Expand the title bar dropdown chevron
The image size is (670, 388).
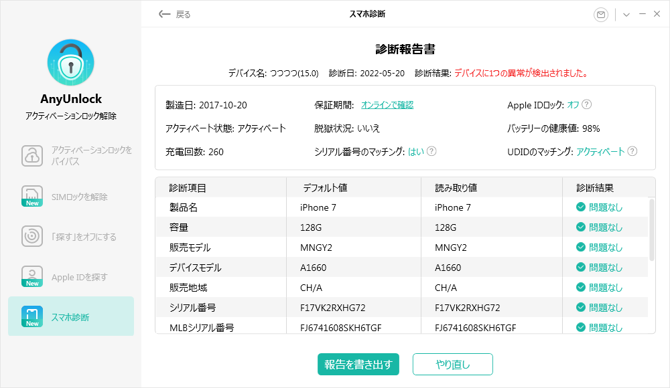[x=626, y=15]
